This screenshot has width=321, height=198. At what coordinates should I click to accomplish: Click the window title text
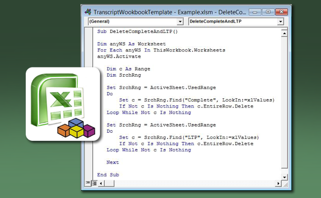pyautogui.click(x=170, y=12)
